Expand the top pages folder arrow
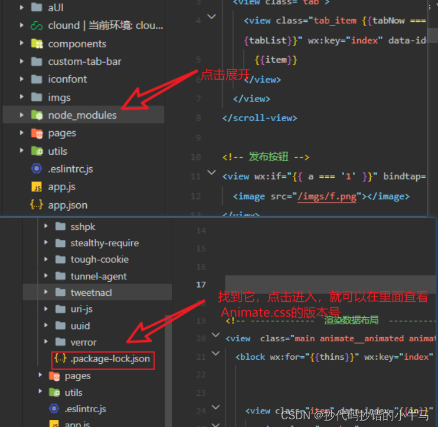 coord(21,133)
